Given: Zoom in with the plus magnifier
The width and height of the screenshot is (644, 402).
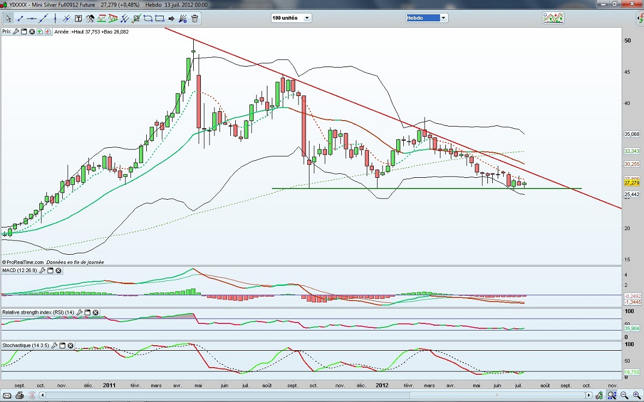Looking at the screenshot, I should click(636, 395).
